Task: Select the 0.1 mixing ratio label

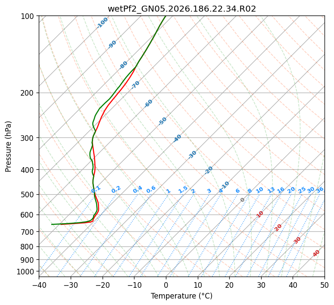Action: (x=96, y=189)
